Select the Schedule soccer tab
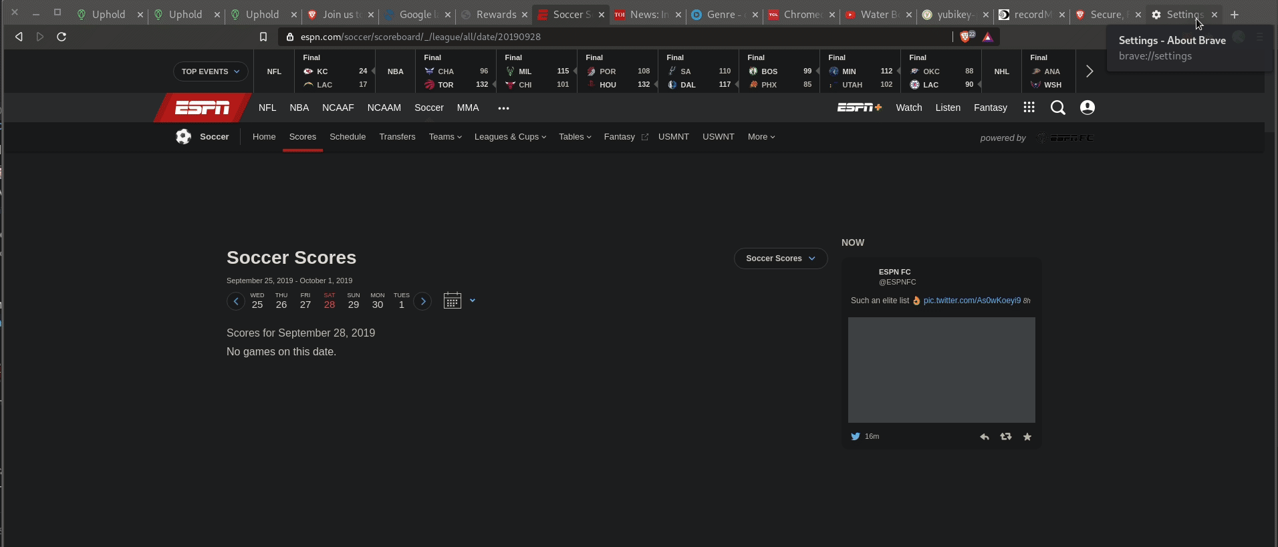This screenshot has height=547, width=1278. 348,137
